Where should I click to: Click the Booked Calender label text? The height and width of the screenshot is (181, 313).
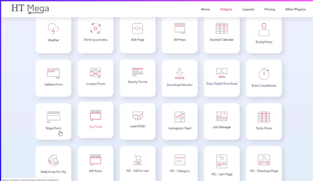pyautogui.click(x=222, y=40)
